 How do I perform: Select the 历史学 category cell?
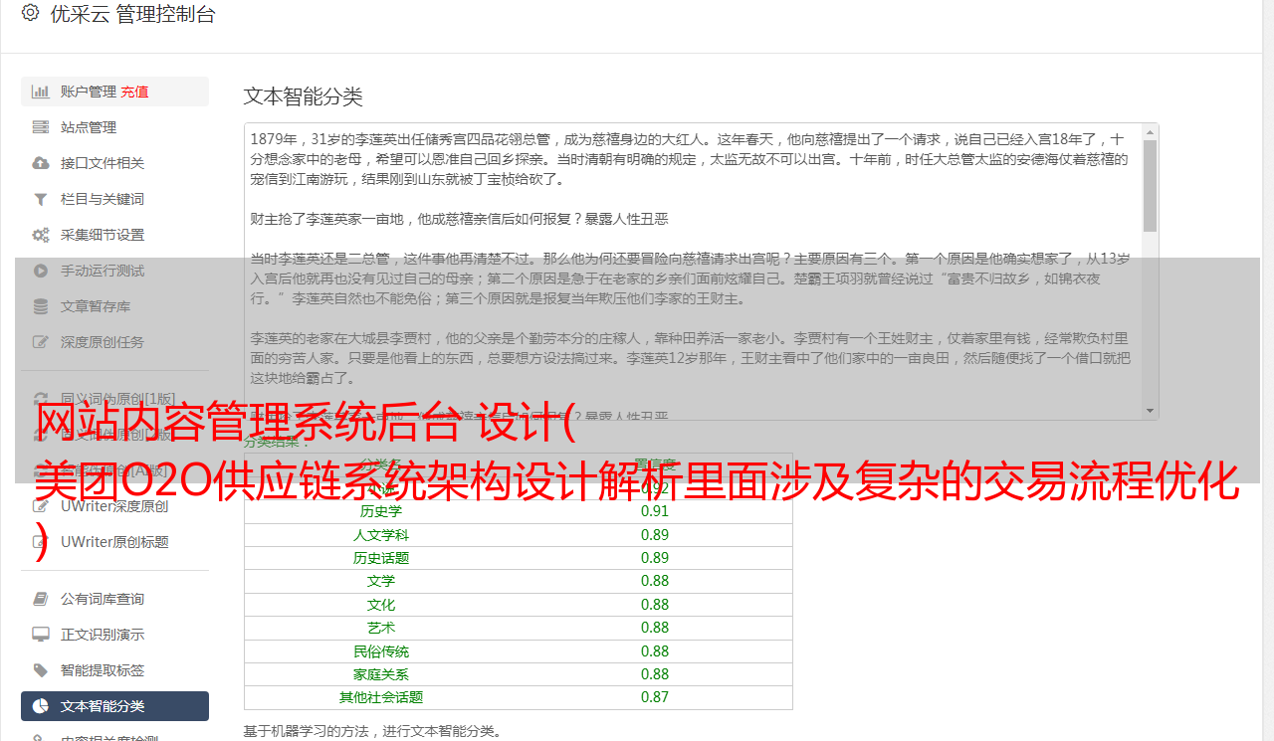pos(381,511)
